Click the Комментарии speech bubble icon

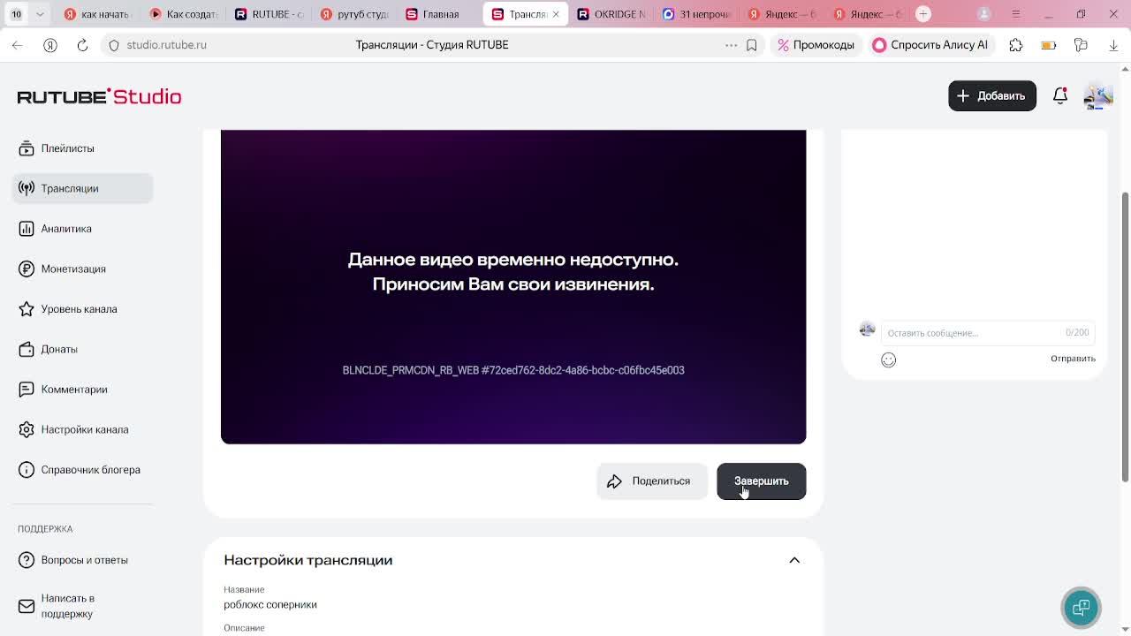(x=27, y=390)
